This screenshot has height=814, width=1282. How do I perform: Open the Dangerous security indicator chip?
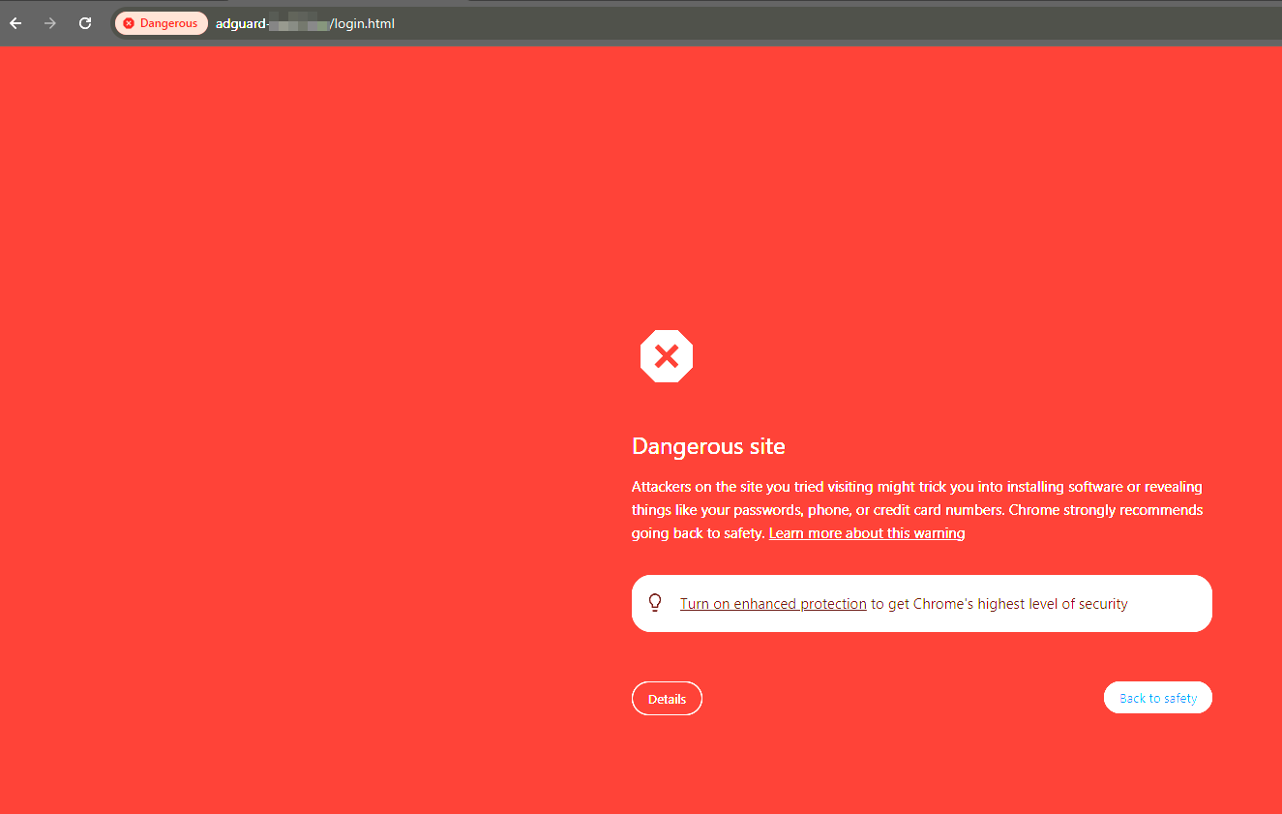[x=161, y=23]
